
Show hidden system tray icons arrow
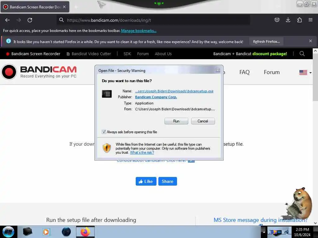point(264,232)
